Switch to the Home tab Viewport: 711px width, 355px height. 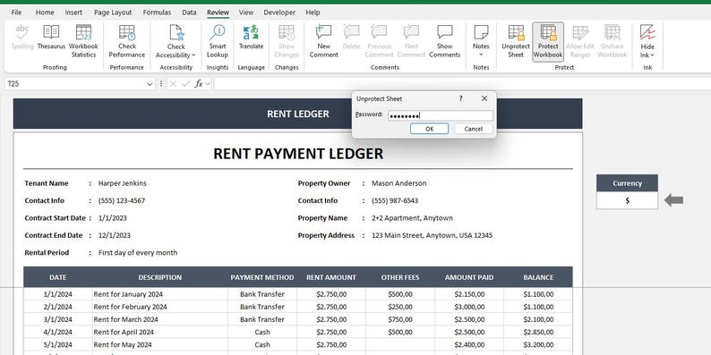coord(45,13)
